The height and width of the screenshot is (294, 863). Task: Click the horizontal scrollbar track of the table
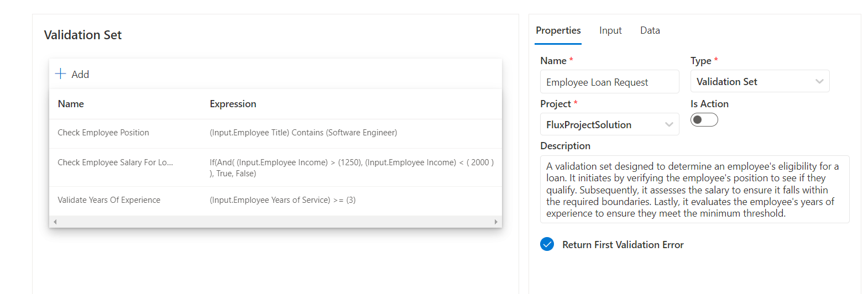pos(275,222)
